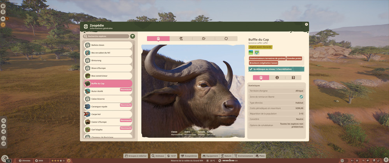Click the binoculars icon with notification badge
The height and width of the screenshot is (163, 389).
pyautogui.click(x=3, y=18)
